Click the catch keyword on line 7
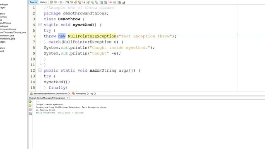 55,42
